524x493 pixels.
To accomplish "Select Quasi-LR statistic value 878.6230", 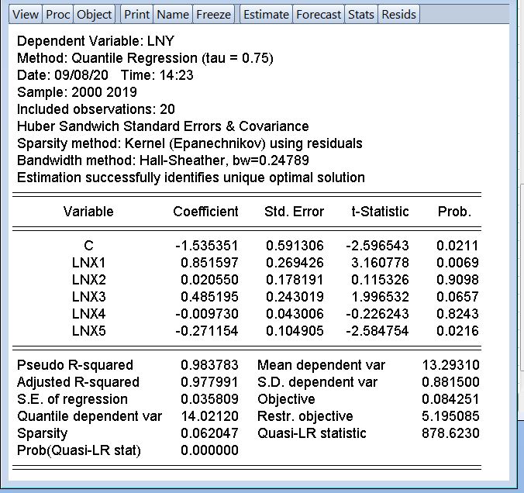I will tap(451, 433).
